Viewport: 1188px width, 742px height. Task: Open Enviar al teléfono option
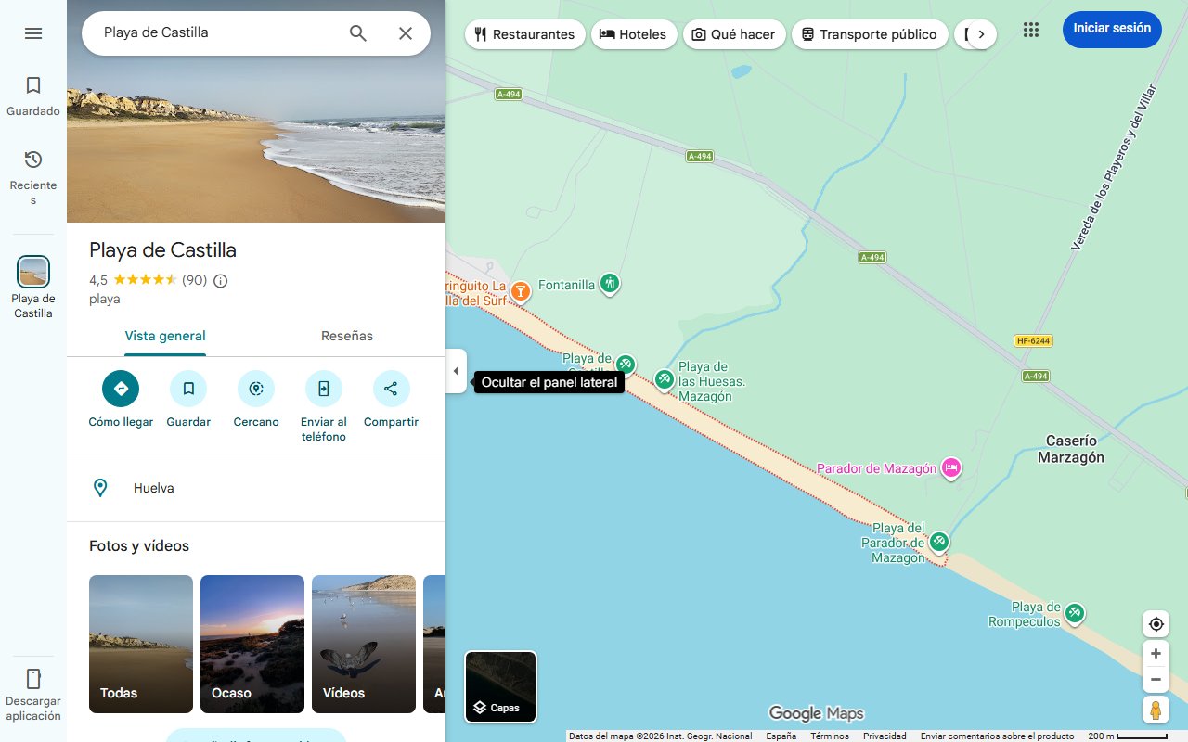323,388
